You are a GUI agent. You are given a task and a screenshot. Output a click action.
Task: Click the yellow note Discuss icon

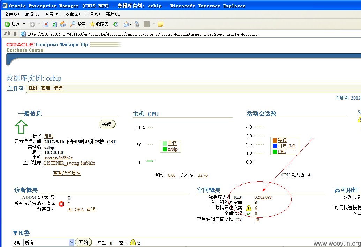[x=160, y=24]
